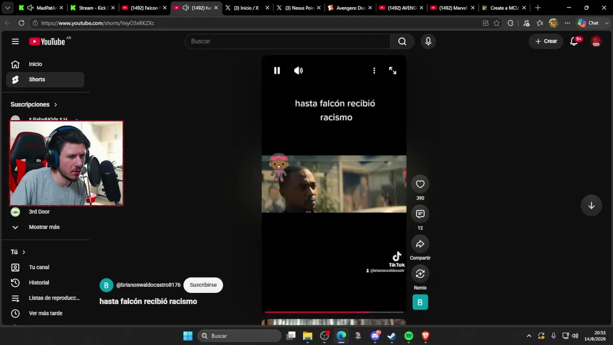Open YouTube notifications bell

point(574,41)
